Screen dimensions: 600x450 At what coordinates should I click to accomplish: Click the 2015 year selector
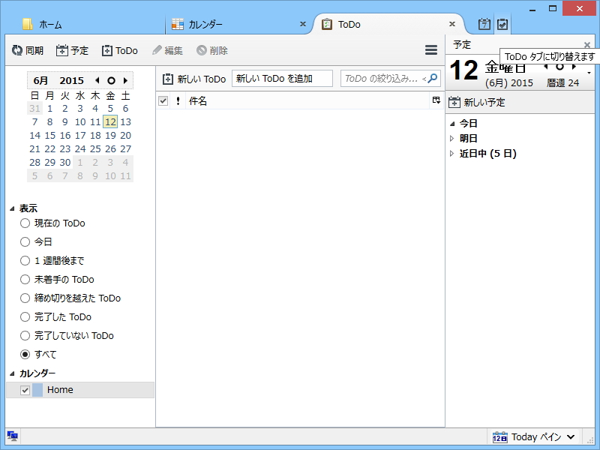point(71,80)
